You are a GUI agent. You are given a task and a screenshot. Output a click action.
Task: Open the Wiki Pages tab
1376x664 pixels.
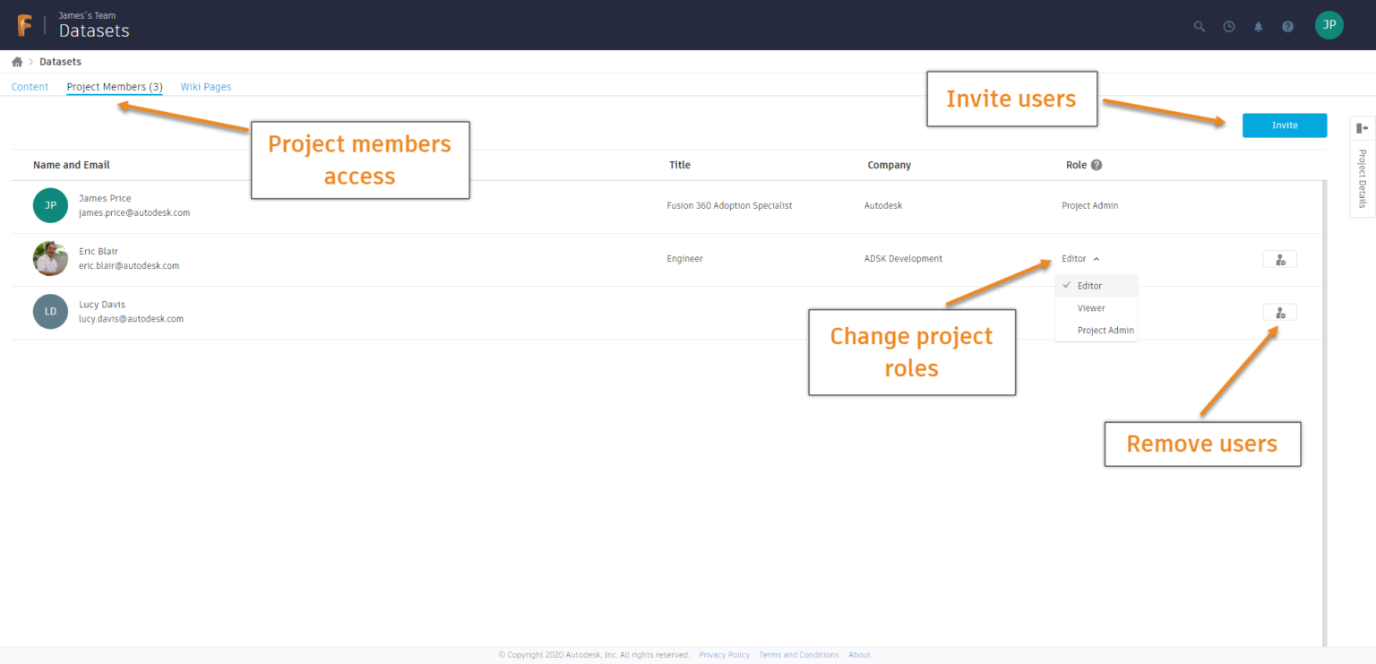205,86
